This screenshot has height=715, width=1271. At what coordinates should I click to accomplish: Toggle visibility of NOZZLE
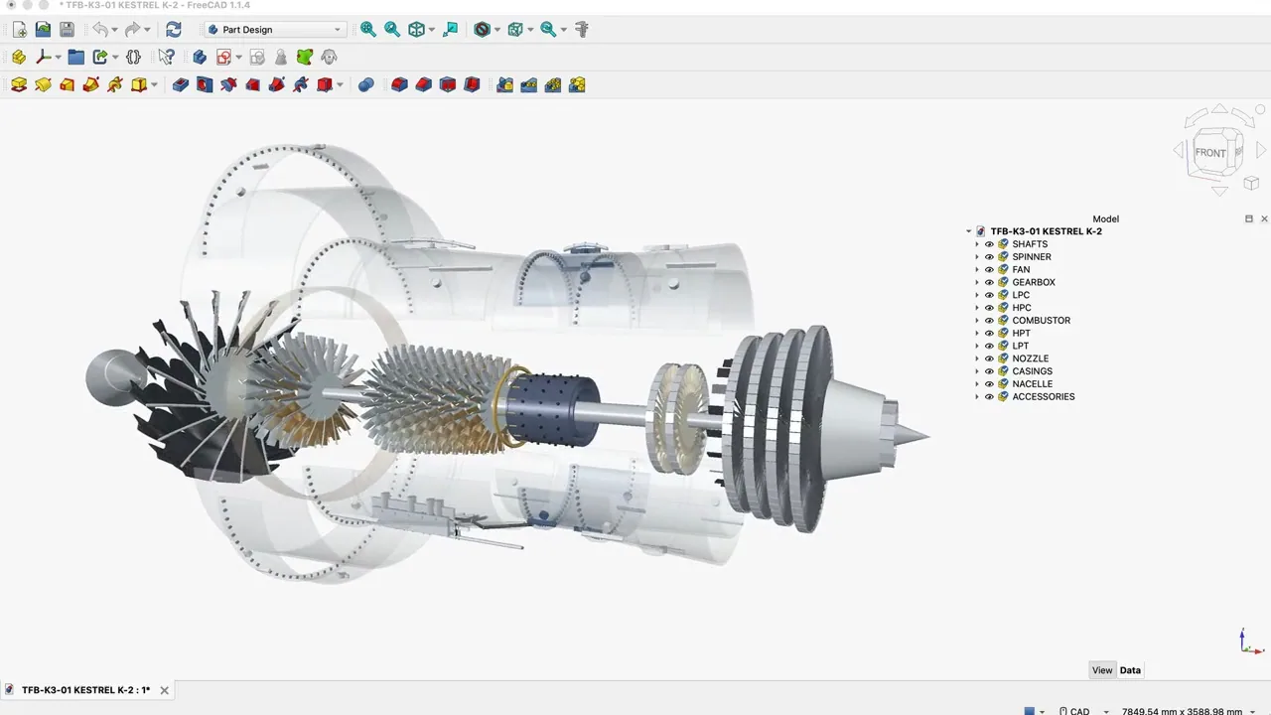989,358
